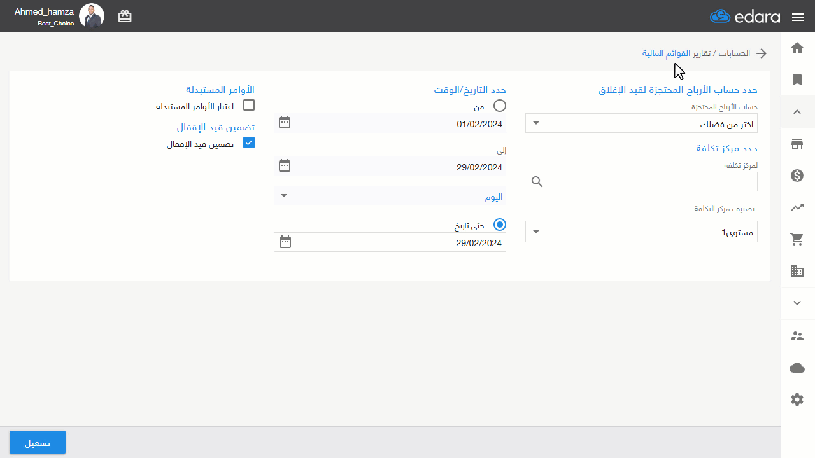Open the settings gear in the sidebar
Viewport: 815px width, 458px height.
[797, 399]
